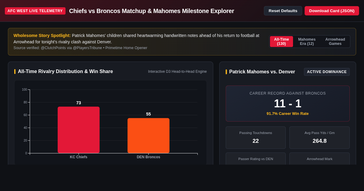The width and height of the screenshot is (364, 191).
Task: Open the Passing Touchdowns stat card
Action: click(256, 138)
